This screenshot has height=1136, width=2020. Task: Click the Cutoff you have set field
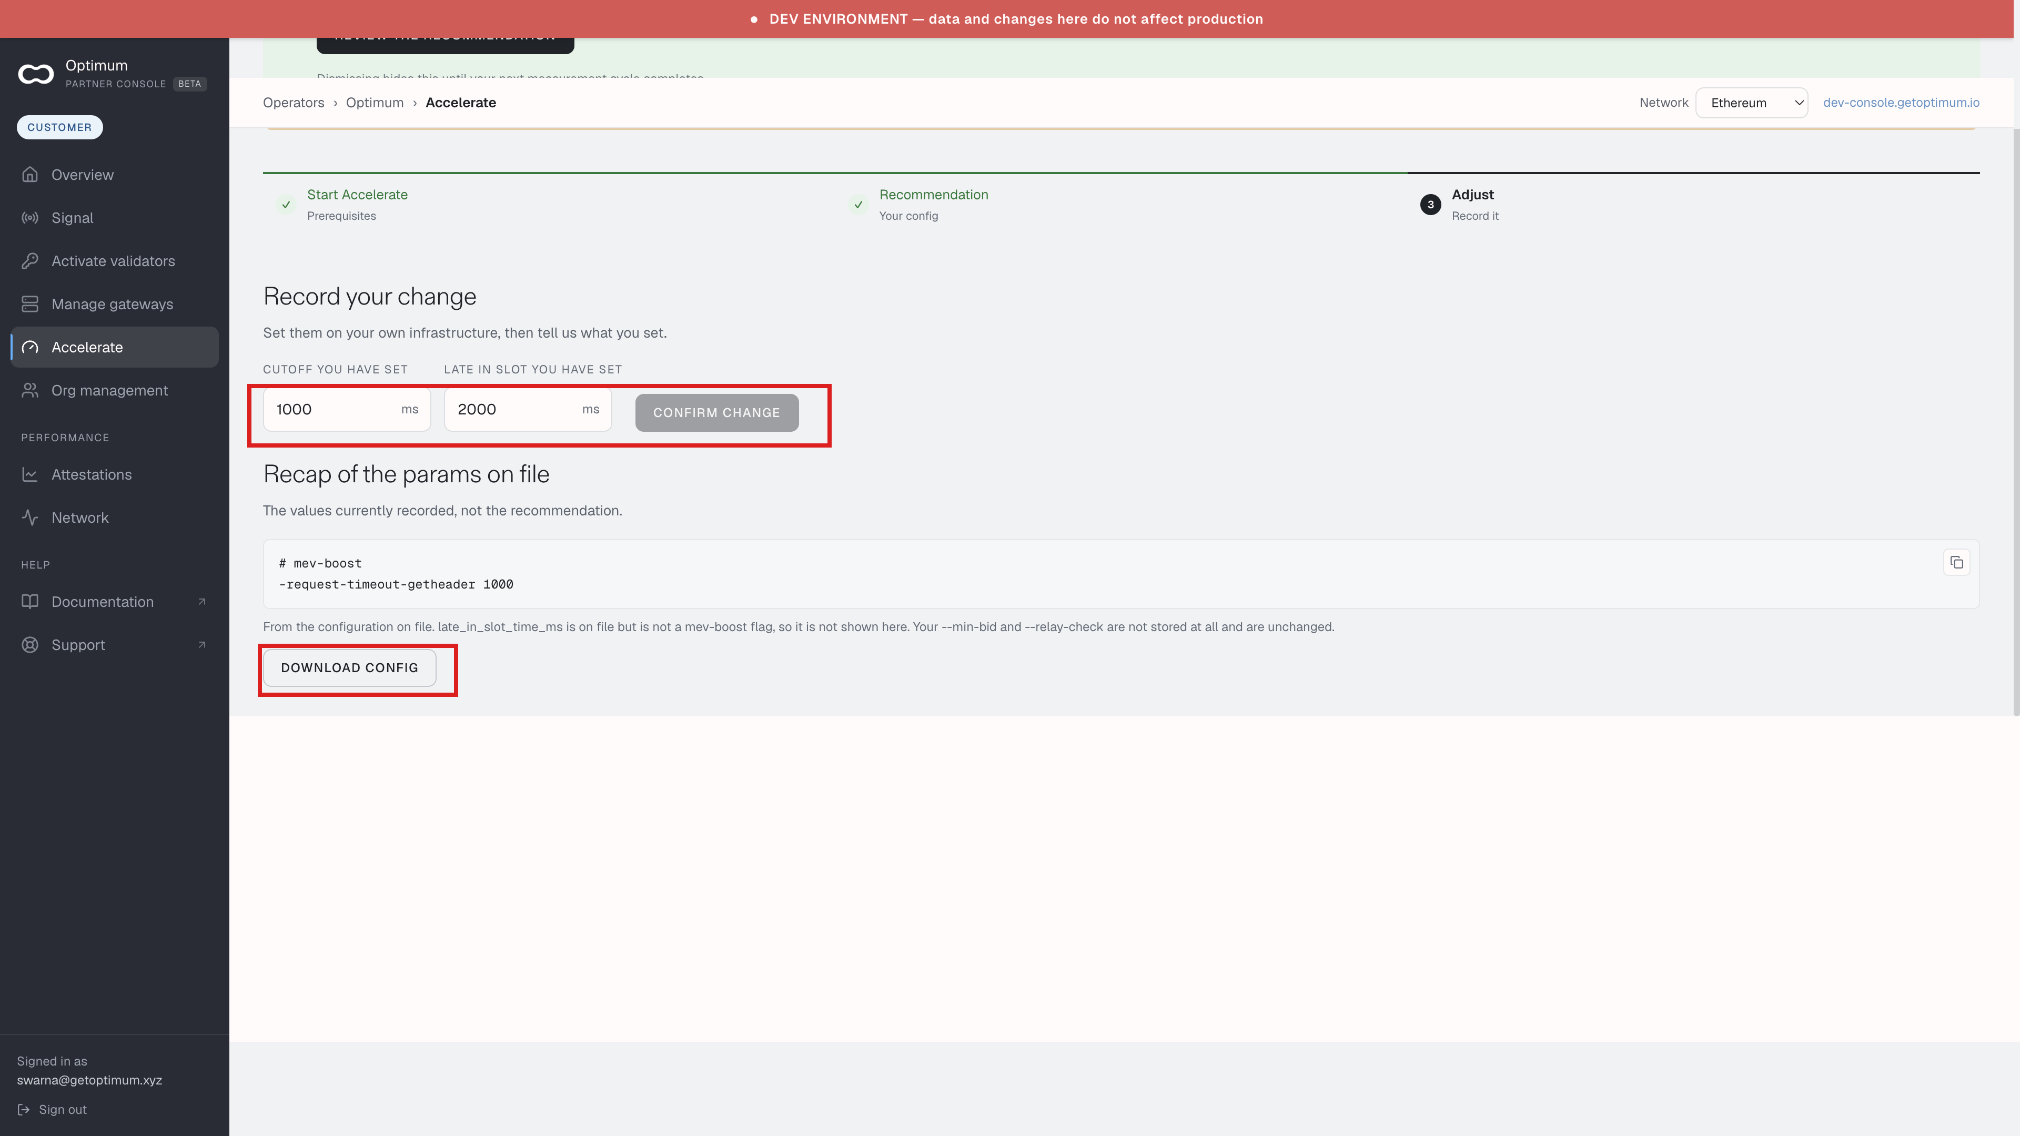click(347, 409)
